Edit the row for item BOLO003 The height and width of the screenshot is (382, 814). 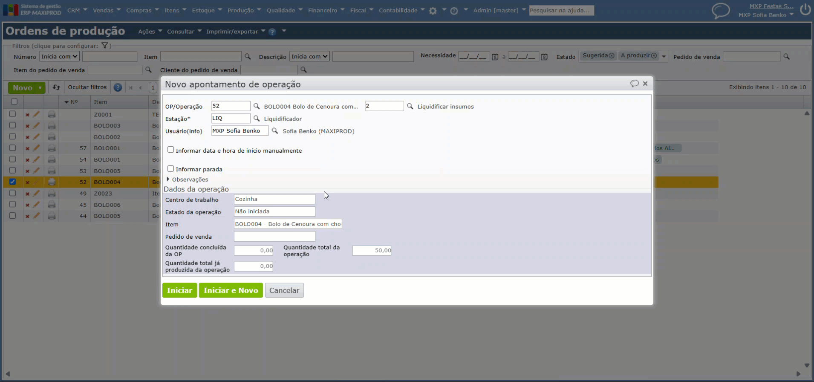pyautogui.click(x=37, y=125)
